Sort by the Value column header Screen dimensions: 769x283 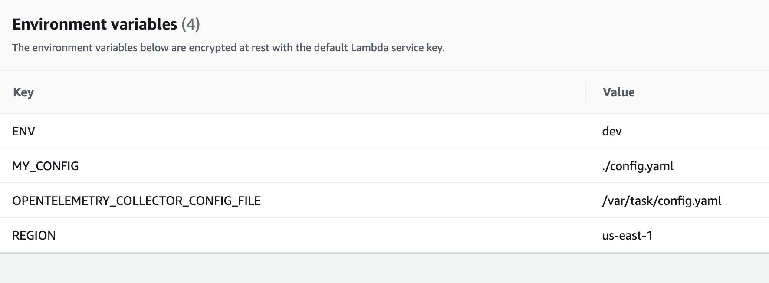618,92
